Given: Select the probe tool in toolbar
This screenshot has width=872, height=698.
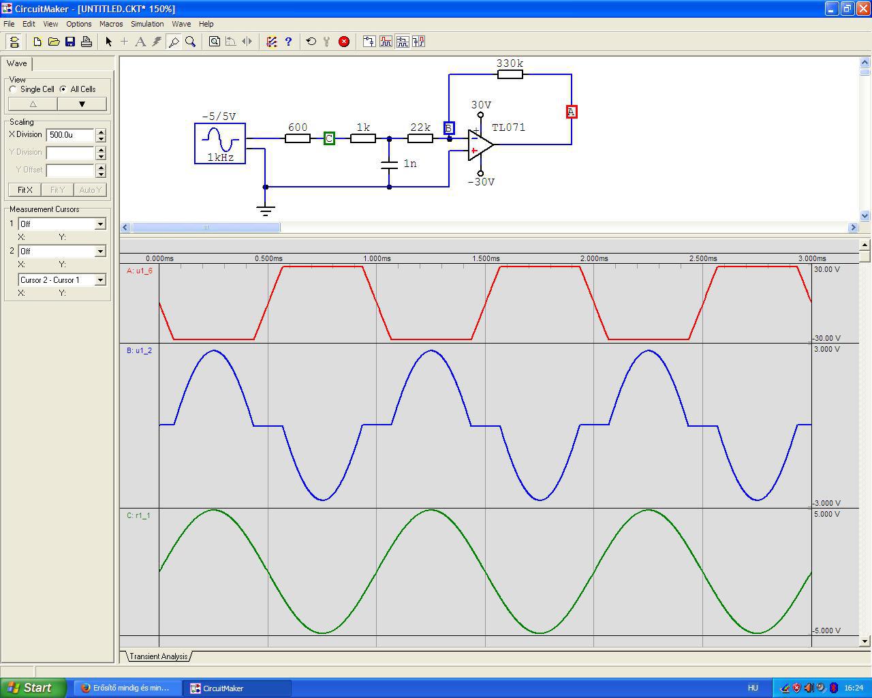Looking at the screenshot, I should click(x=174, y=42).
